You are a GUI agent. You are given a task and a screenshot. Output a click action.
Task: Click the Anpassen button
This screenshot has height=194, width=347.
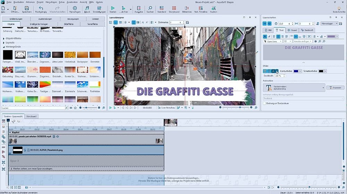(336, 88)
